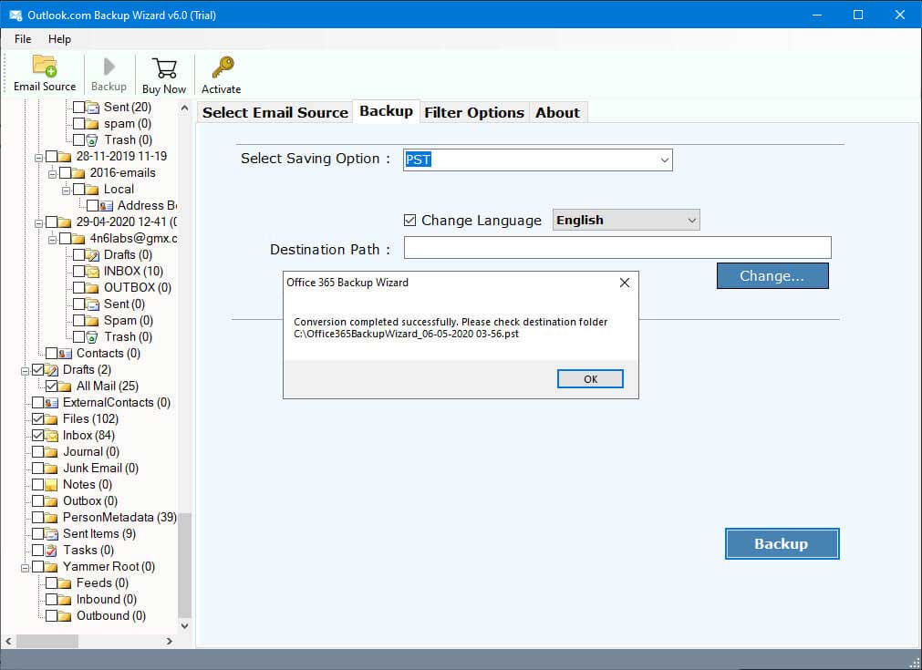The height and width of the screenshot is (670, 922).
Task: Check the INBOX (10) checkbox
Action: tap(78, 271)
